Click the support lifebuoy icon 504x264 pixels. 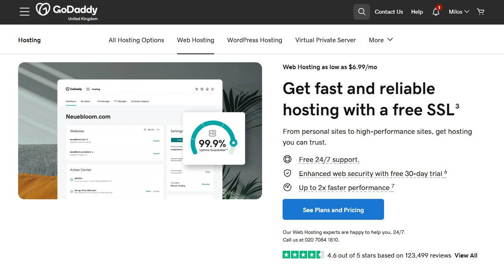(287, 160)
